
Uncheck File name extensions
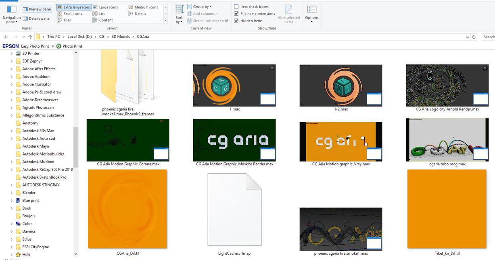236,14
